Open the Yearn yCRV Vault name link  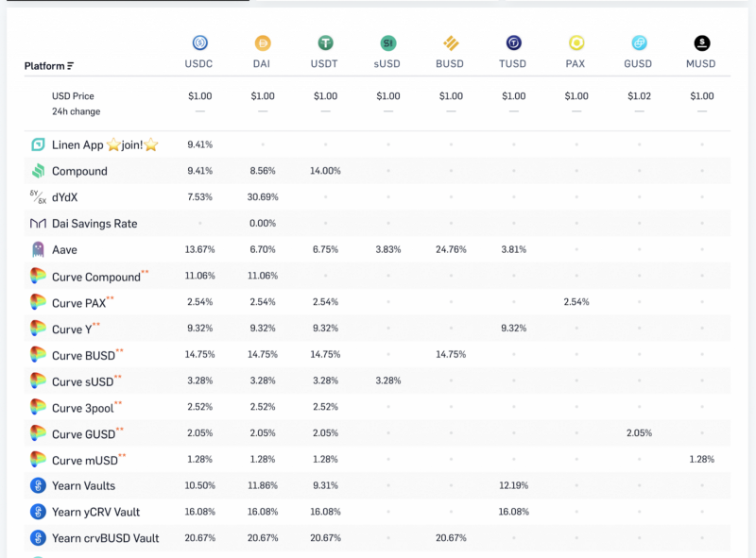point(96,512)
